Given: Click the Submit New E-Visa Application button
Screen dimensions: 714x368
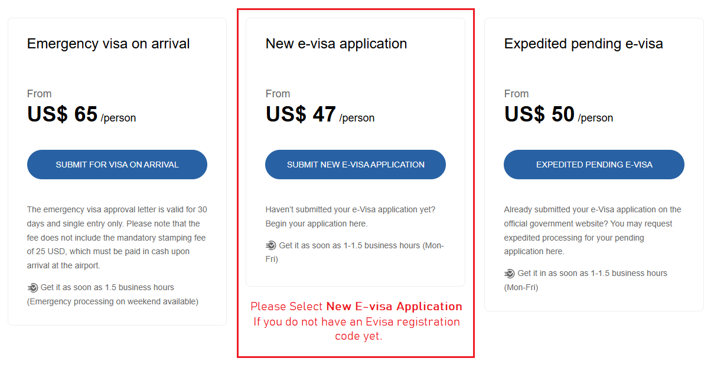Looking at the screenshot, I should coord(356,165).
